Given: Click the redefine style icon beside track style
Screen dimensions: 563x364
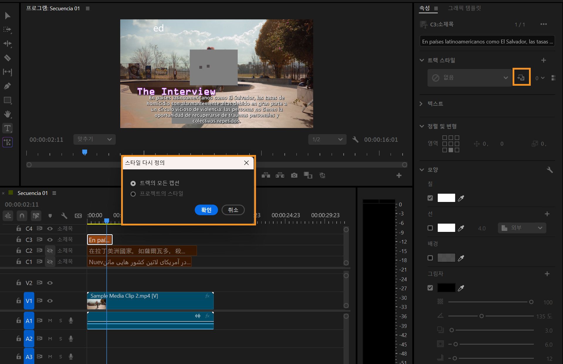Looking at the screenshot, I should pyautogui.click(x=521, y=77).
